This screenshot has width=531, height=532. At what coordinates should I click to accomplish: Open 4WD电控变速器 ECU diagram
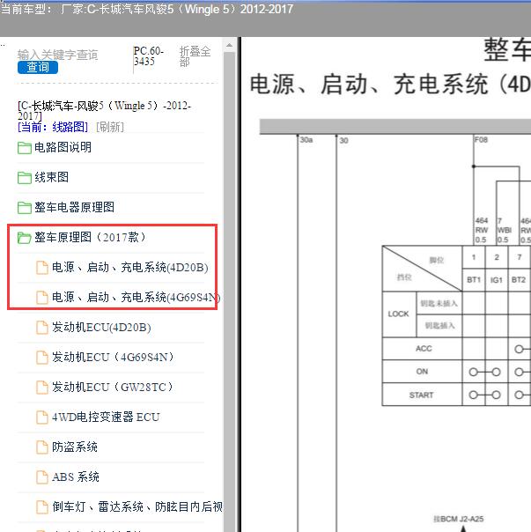point(106,417)
